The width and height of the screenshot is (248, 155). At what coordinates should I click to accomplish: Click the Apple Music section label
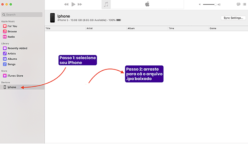[x=8, y=21]
